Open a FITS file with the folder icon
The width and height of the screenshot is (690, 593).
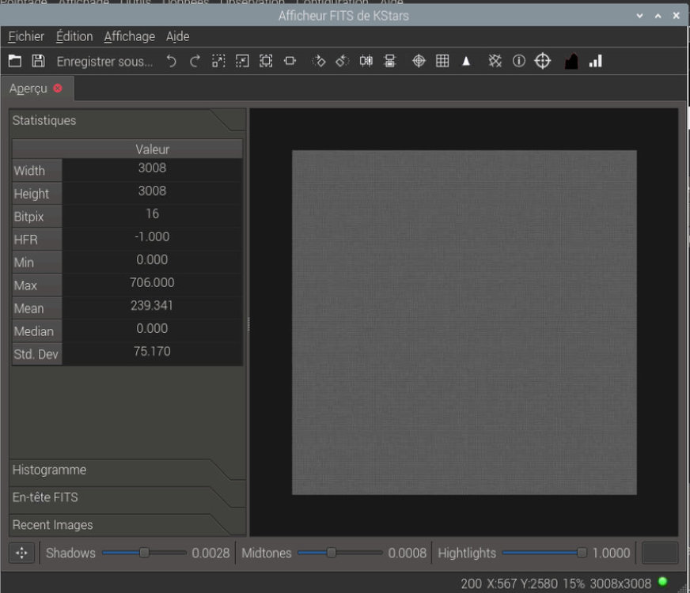pyautogui.click(x=15, y=61)
